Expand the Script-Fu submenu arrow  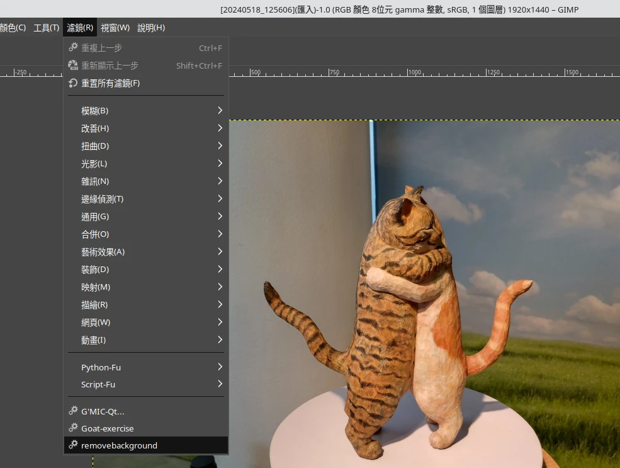coord(220,384)
